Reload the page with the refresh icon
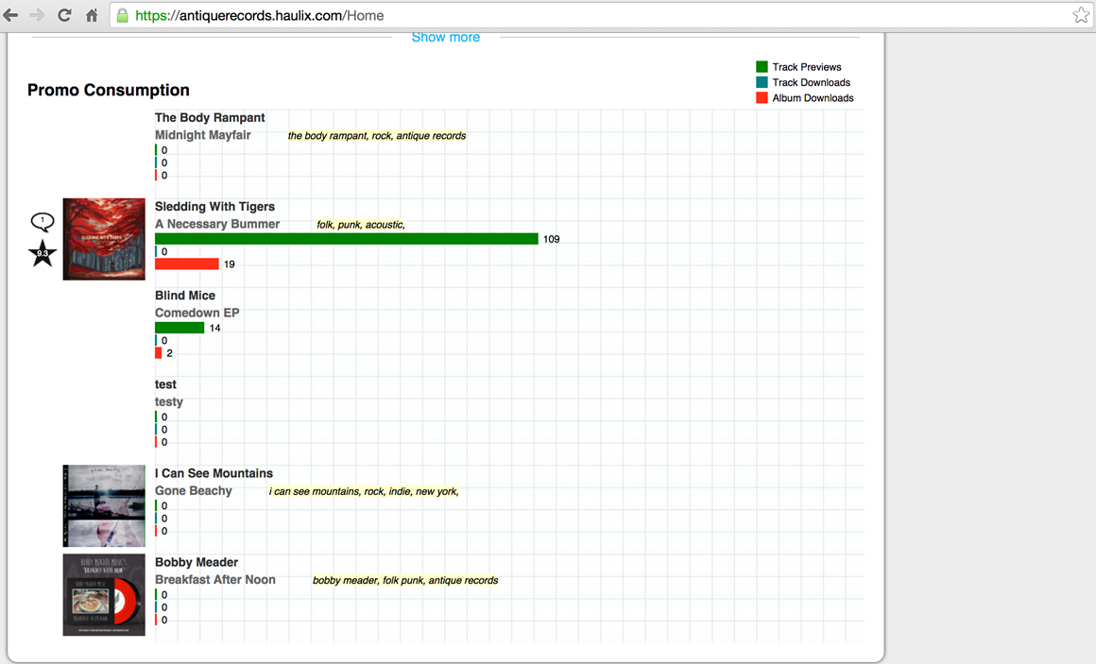 pyautogui.click(x=64, y=15)
